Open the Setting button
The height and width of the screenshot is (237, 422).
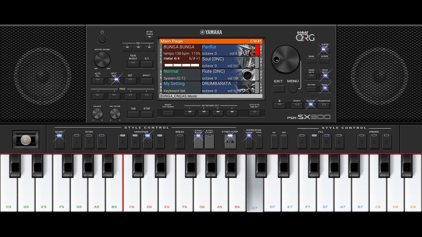point(311,89)
